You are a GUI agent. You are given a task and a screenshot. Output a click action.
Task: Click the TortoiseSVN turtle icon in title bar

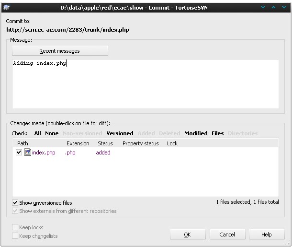(x=7, y=7)
